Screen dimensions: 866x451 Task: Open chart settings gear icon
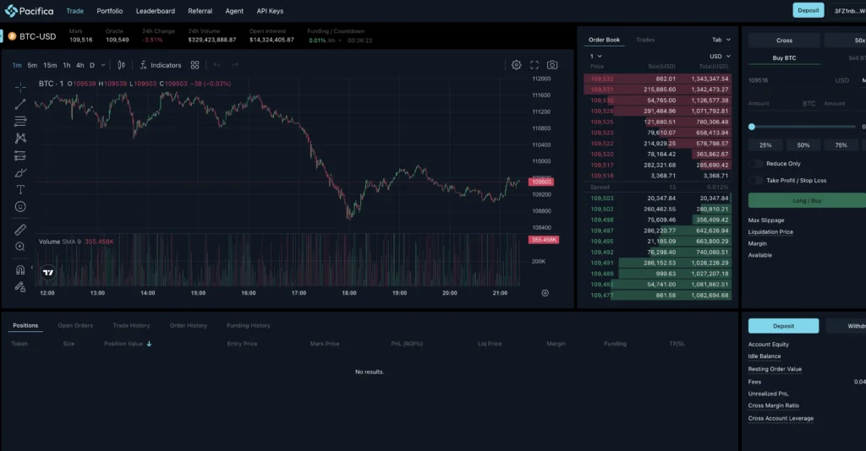517,65
